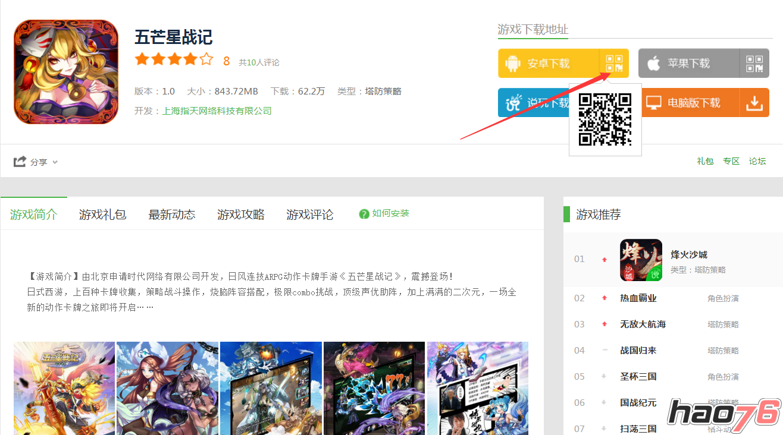Click the red up arrow beside 热血霸业
This screenshot has height=435, width=783.
[605, 298]
